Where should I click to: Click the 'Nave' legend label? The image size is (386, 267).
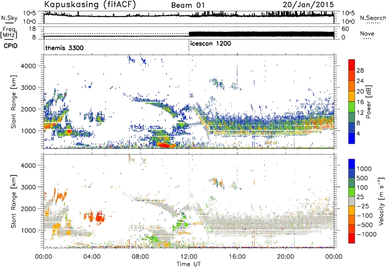pyautogui.click(x=367, y=34)
